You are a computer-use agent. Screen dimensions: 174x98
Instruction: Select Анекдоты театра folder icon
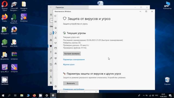pos(24,6)
